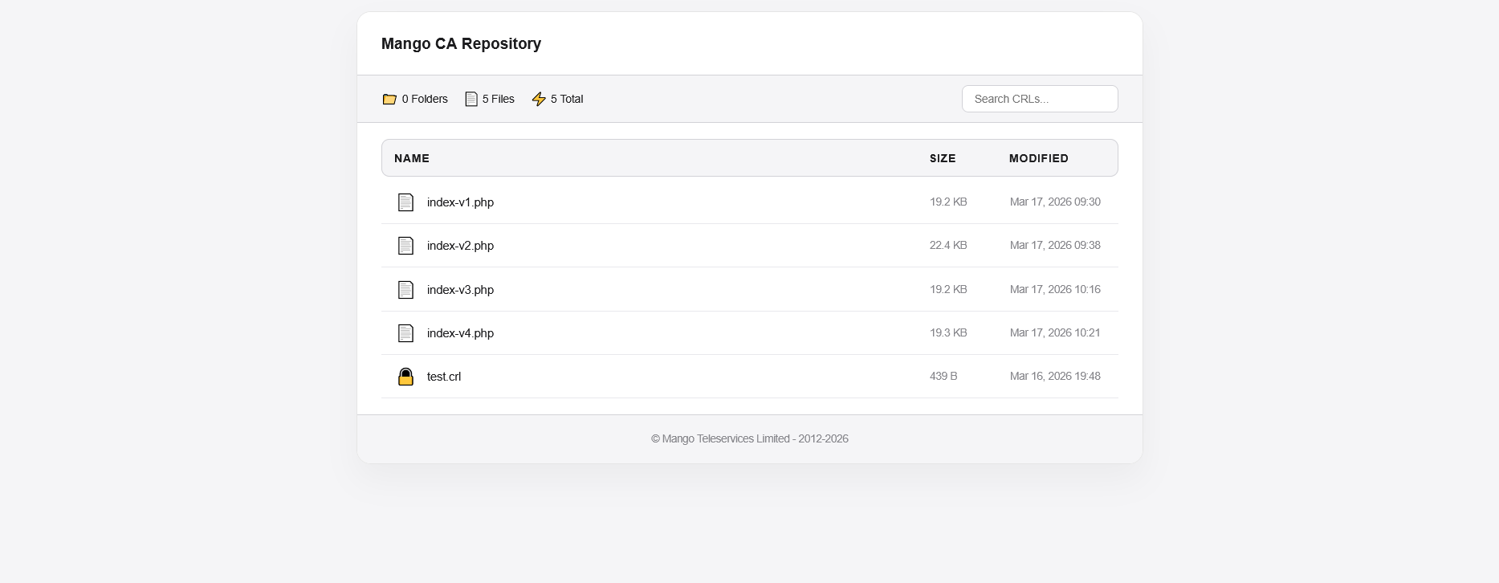
Task: Click the 439 B size of test.crl
Action: coord(943,377)
